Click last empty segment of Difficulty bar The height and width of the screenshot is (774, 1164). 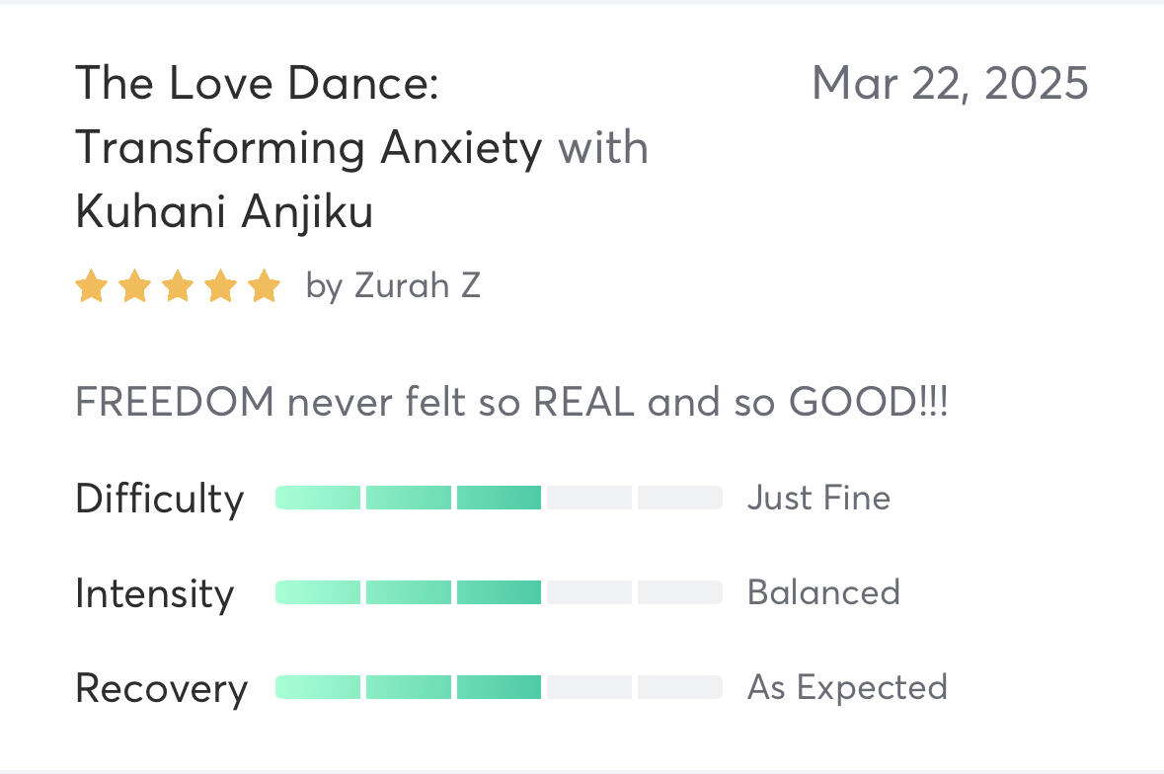[x=679, y=498]
